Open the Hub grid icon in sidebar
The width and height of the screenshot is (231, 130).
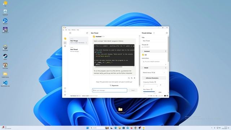coord(65,46)
